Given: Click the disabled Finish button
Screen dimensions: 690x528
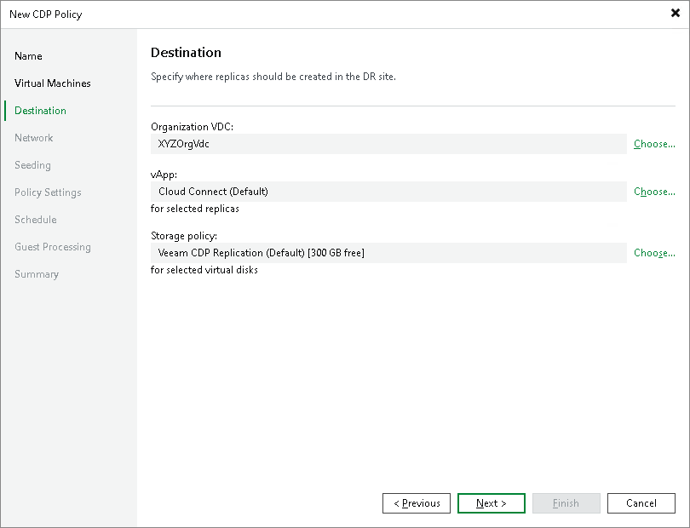Looking at the screenshot, I should click(566, 503).
